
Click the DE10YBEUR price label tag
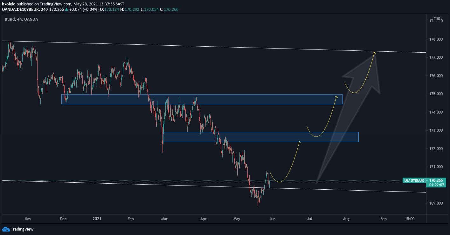pos(414,180)
